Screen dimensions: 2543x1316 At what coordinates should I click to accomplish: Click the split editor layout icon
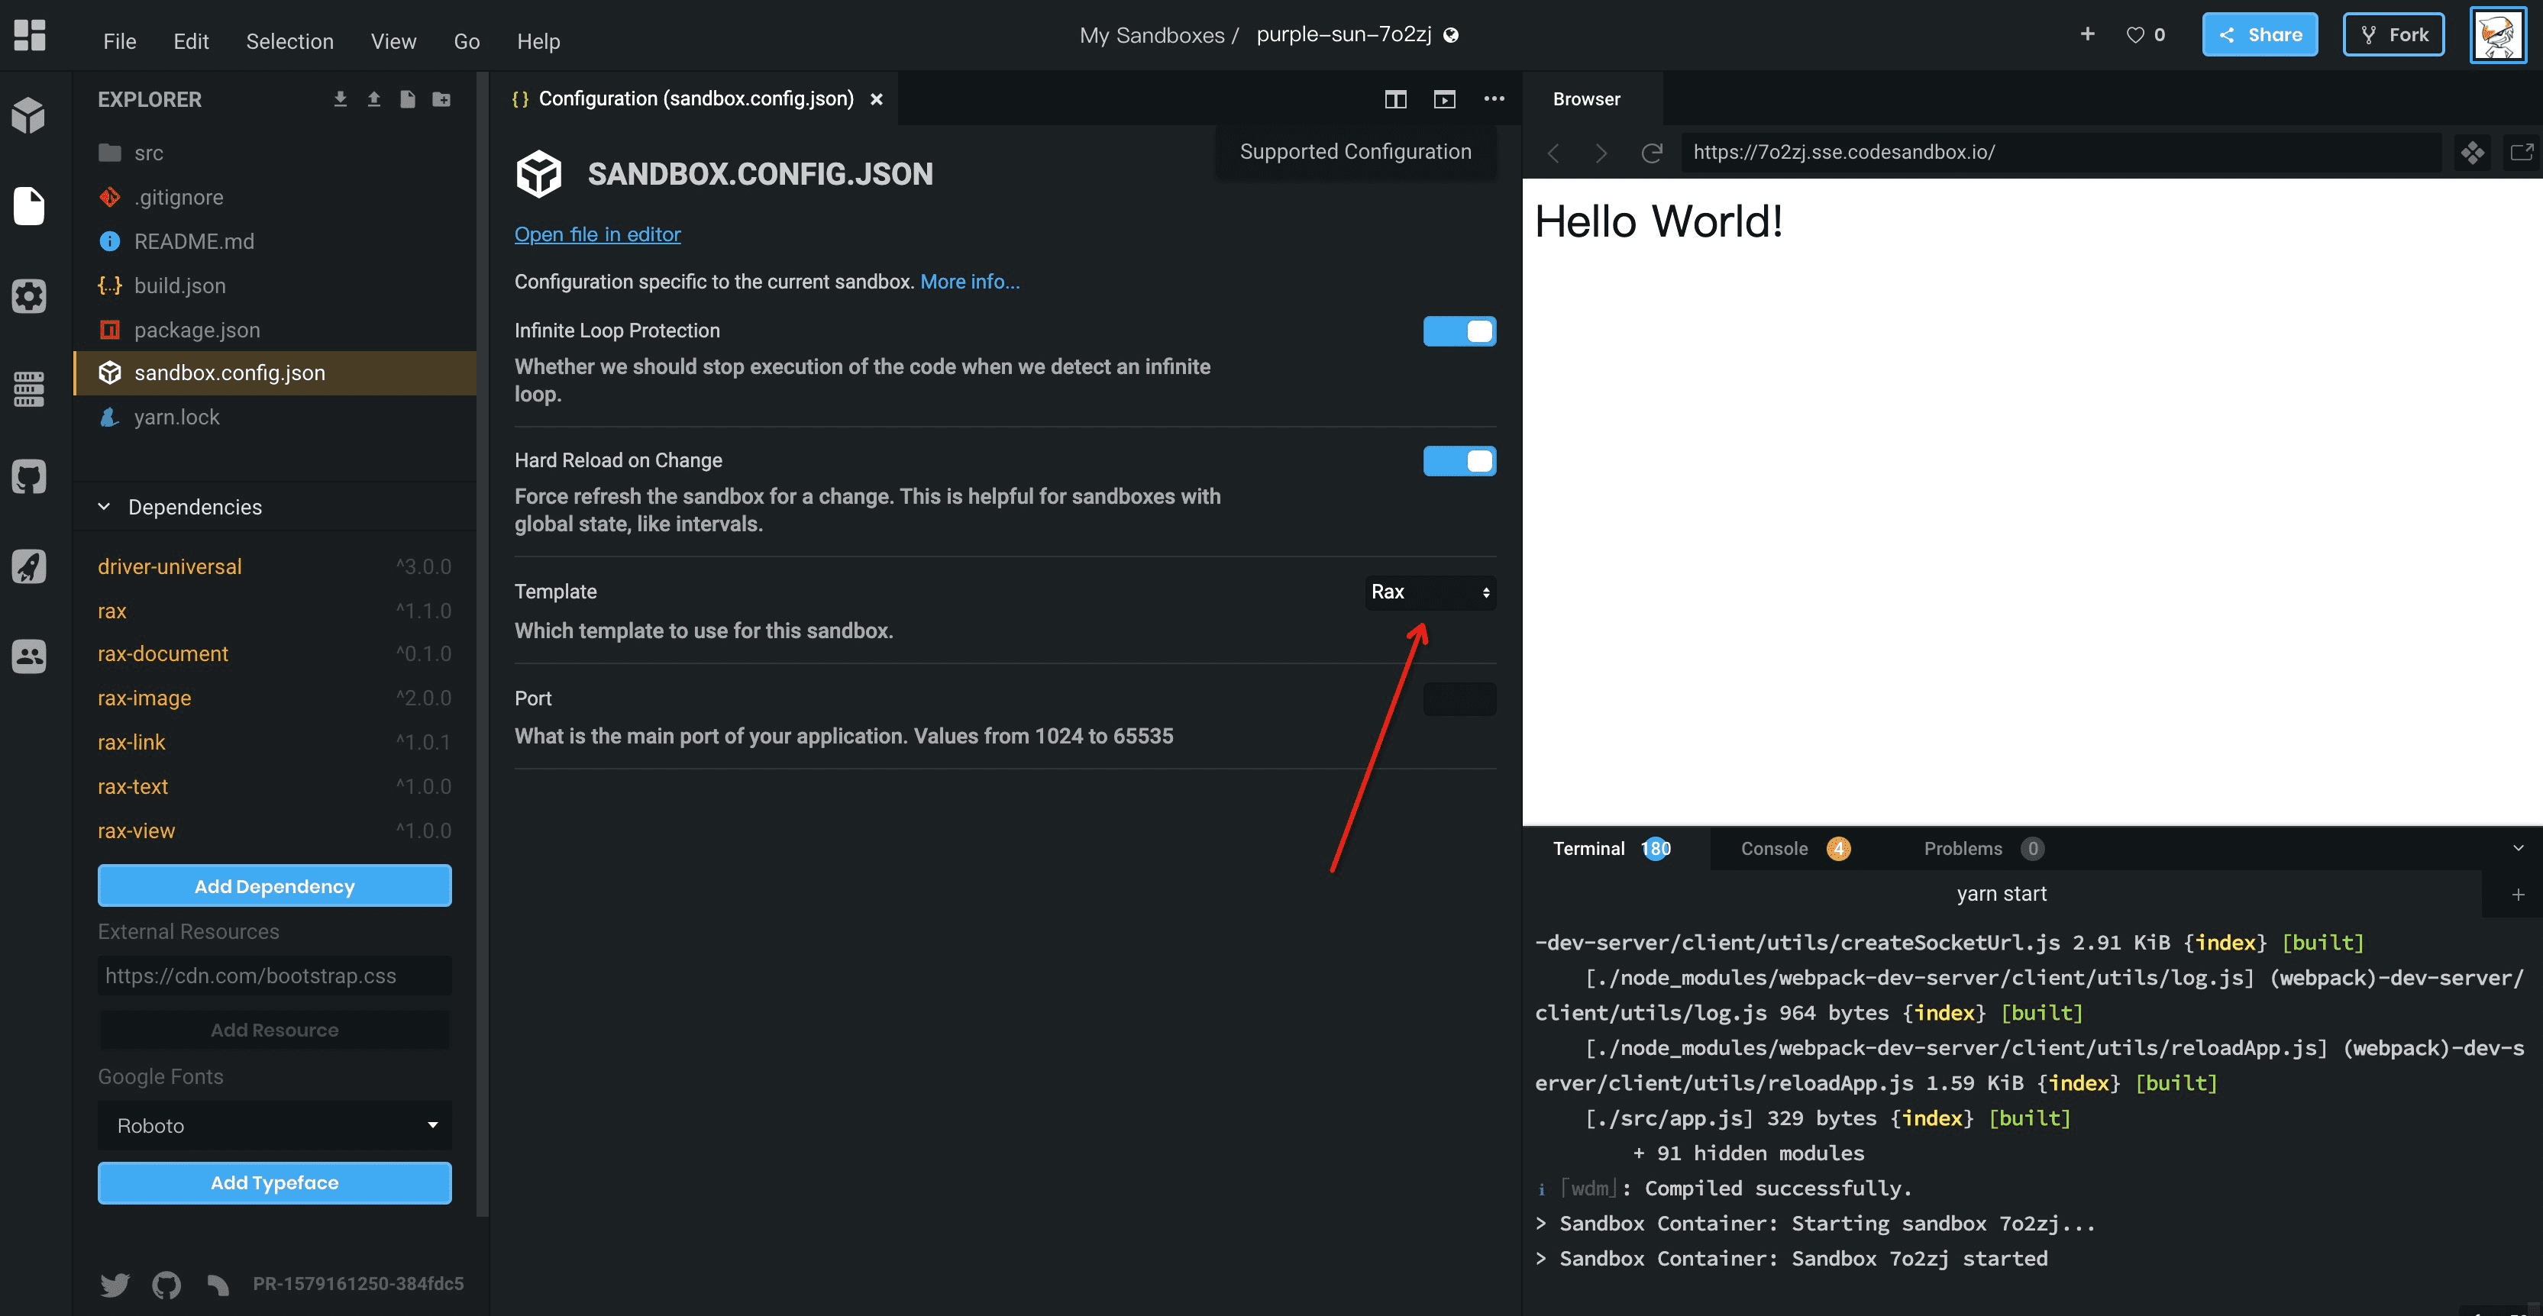point(1395,100)
